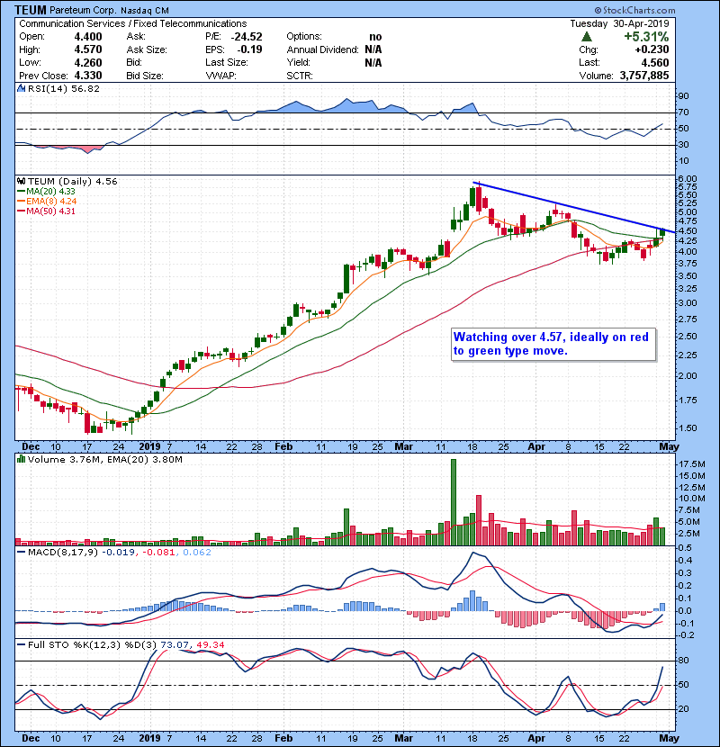The image size is (720, 747).
Task: Click the 70 level on the RSI axis
Action: click(683, 112)
